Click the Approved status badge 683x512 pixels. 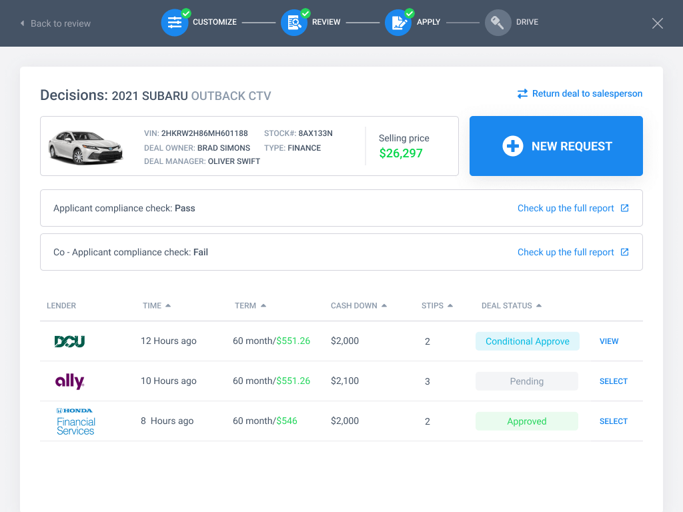(x=527, y=421)
